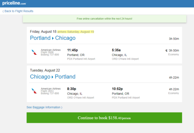Image resolution: width=194 pixels, height=133 pixels.
Task: Click the arrow between Portland and Chicago
Action: click(x=53, y=38)
